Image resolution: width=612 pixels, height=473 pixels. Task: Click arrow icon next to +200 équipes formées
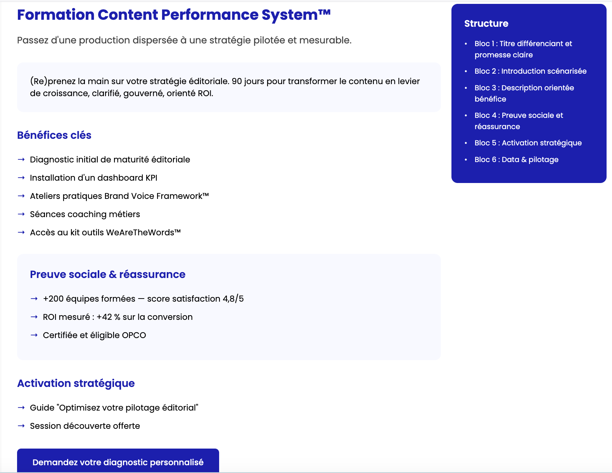[34, 299]
